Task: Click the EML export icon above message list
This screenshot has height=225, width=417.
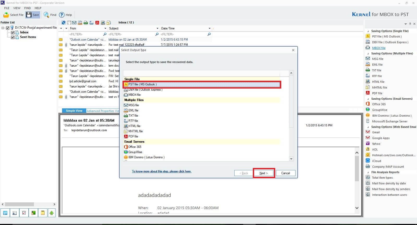Action: click(x=80, y=23)
